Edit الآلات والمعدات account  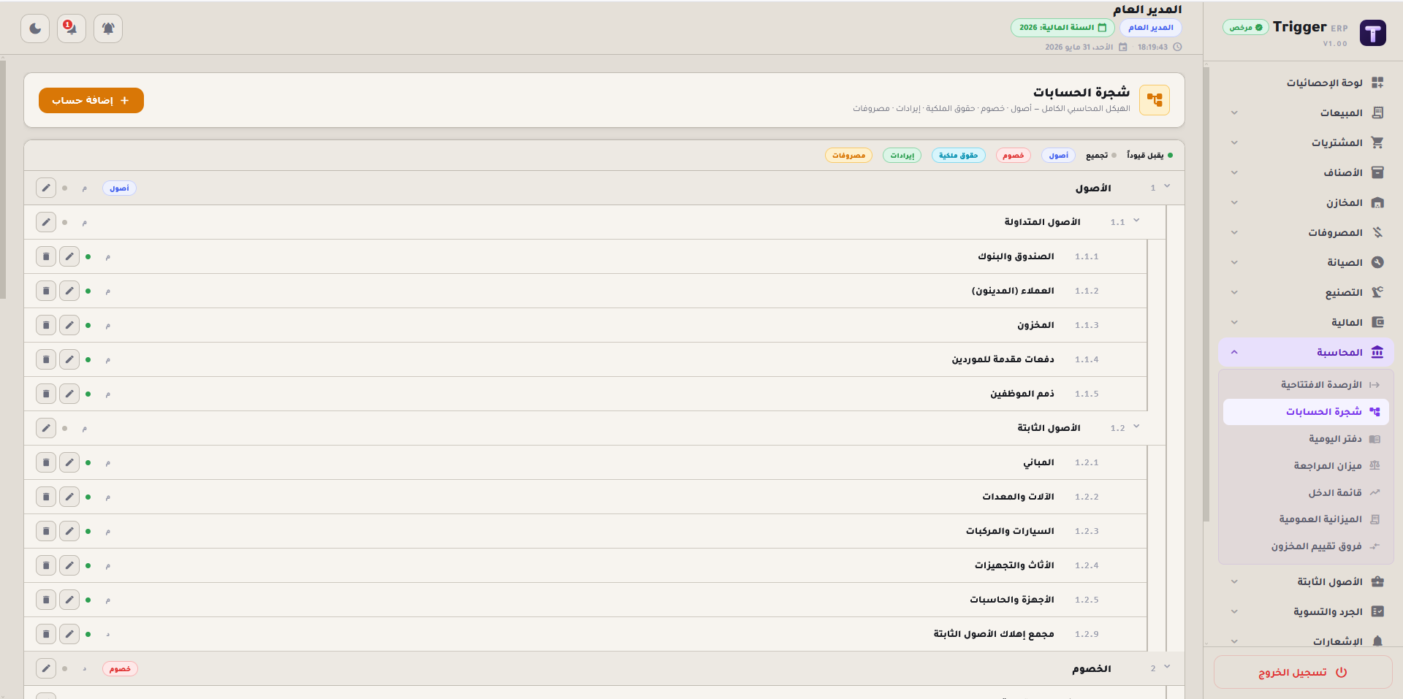pos(69,497)
